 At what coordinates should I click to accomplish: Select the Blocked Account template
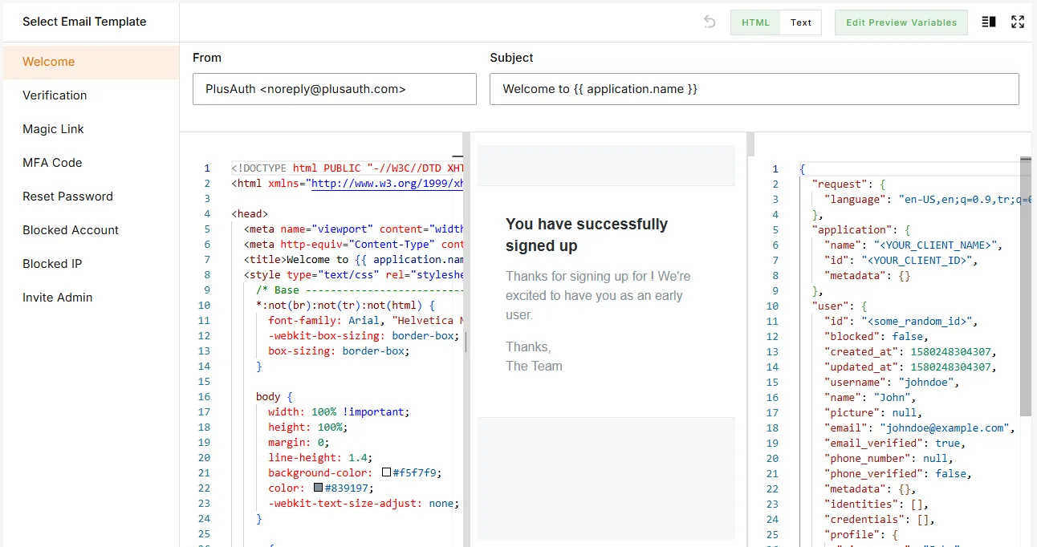pos(71,230)
